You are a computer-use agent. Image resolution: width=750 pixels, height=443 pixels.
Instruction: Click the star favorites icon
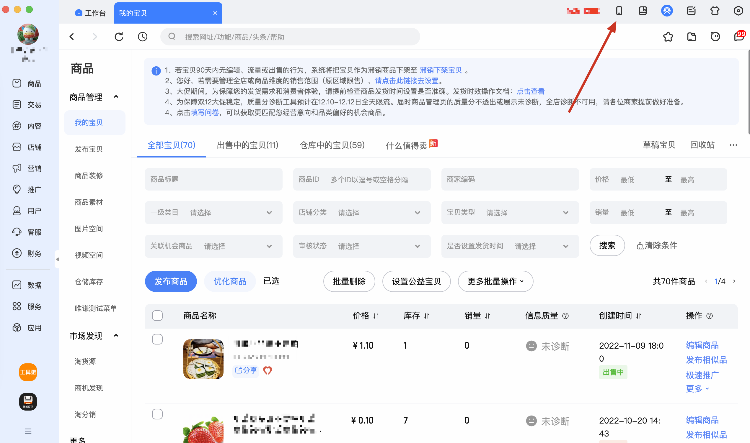pos(668,37)
